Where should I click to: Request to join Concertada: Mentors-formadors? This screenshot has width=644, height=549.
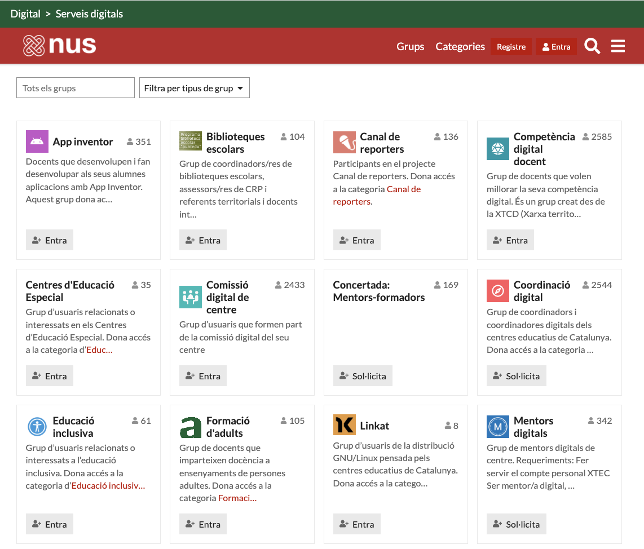point(363,376)
